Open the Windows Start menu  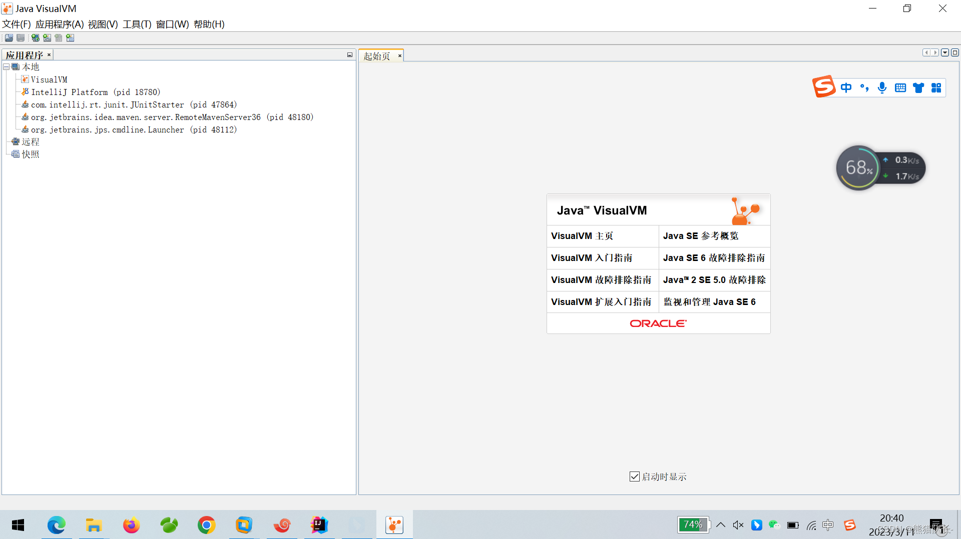click(x=18, y=525)
